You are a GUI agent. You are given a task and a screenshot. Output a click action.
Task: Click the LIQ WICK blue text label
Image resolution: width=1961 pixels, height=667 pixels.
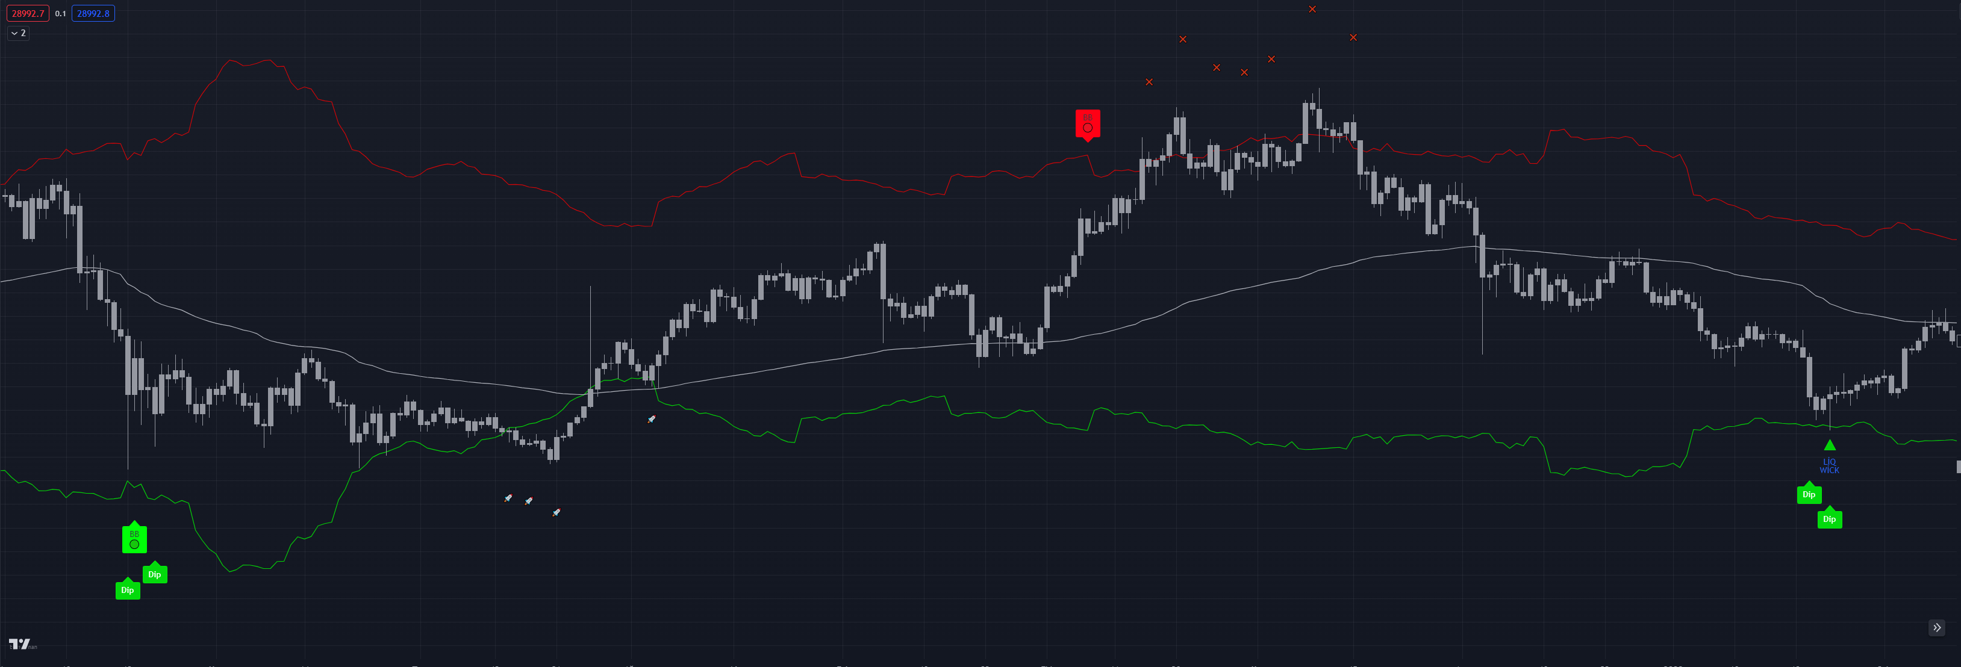(1829, 466)
